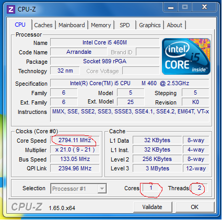Image resolution: width=222 pixels, height=220 pixels.
Task: Click the Threads count field showing 2
Action: [200, 188]
